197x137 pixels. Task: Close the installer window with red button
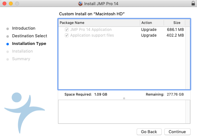pos(4,4)
